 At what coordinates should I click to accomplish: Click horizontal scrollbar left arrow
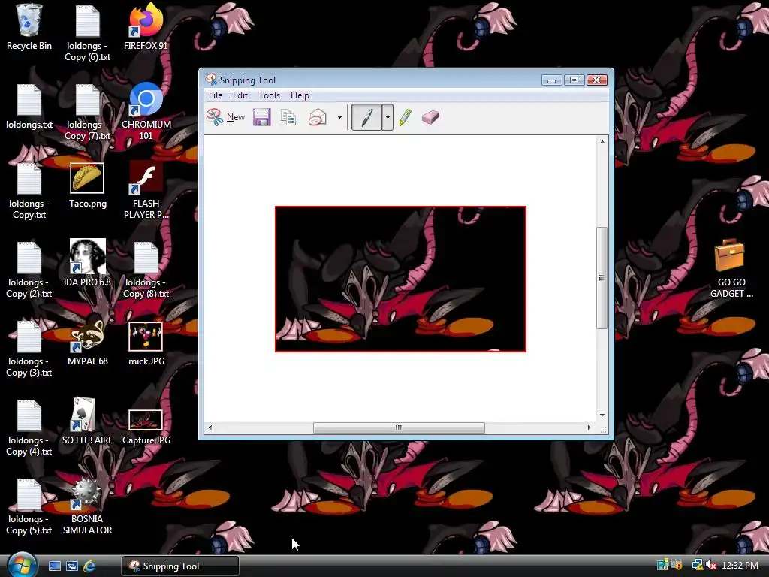tap(210, 427)
